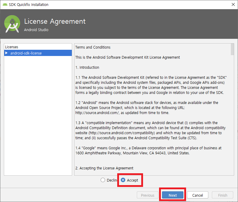Click 'This is the Android Software Development Kit' line
This screenshot has width=238, height=202.
tap(128, 57)
